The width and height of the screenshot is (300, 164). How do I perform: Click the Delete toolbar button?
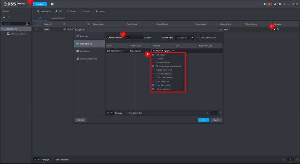coord(71,11)
